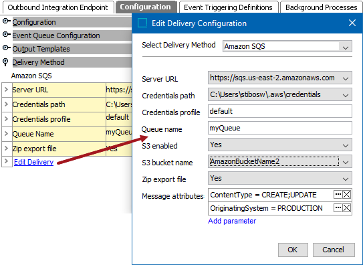Open the Select Delivery Method dropdown
Screen dimensions: 363x265
tap(287, 46)
